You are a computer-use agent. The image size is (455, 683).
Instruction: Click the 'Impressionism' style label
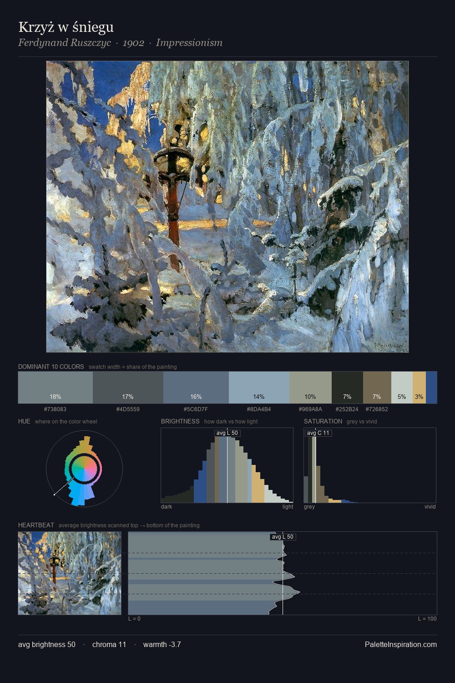[189, 43]
